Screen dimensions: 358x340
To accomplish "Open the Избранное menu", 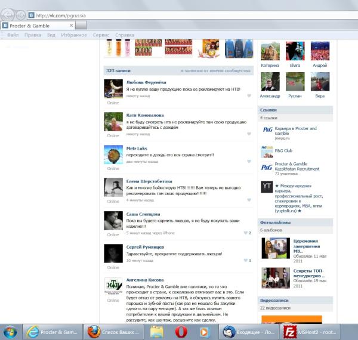I will coord(74,35).
